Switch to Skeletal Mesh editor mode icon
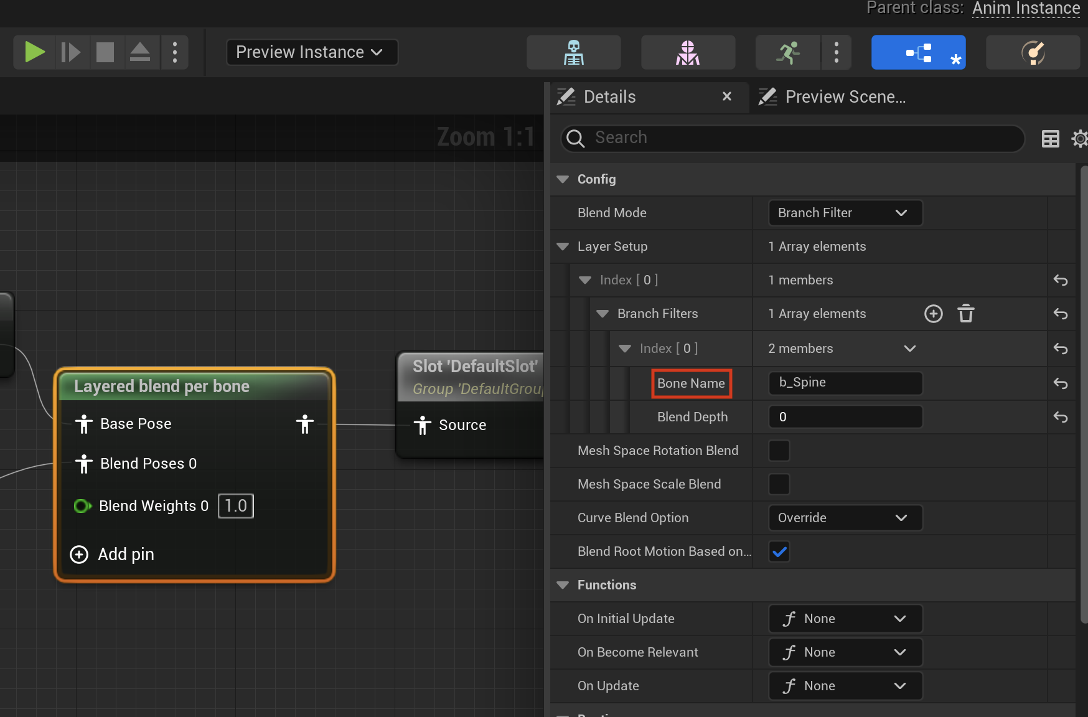The height and width of the screenshot is (717, 1088). 688,52
